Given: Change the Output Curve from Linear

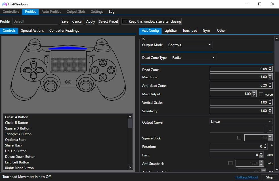Looking at the screenshot, I should coord(241,121).
